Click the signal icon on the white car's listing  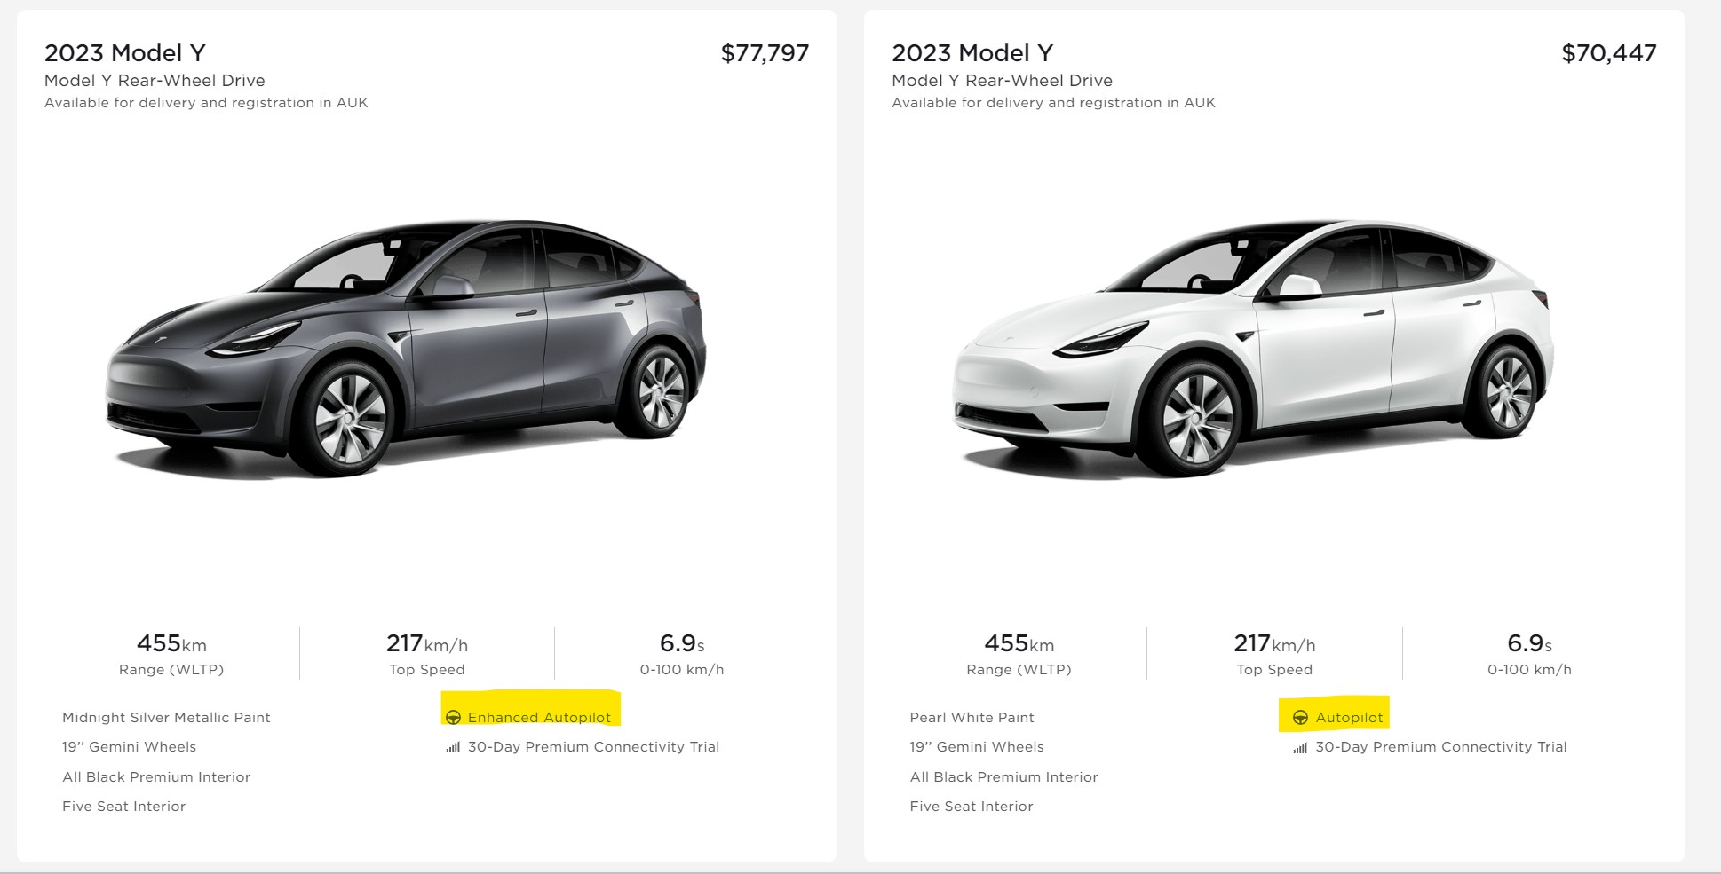pyautogui.click(x=1300, y=748)
